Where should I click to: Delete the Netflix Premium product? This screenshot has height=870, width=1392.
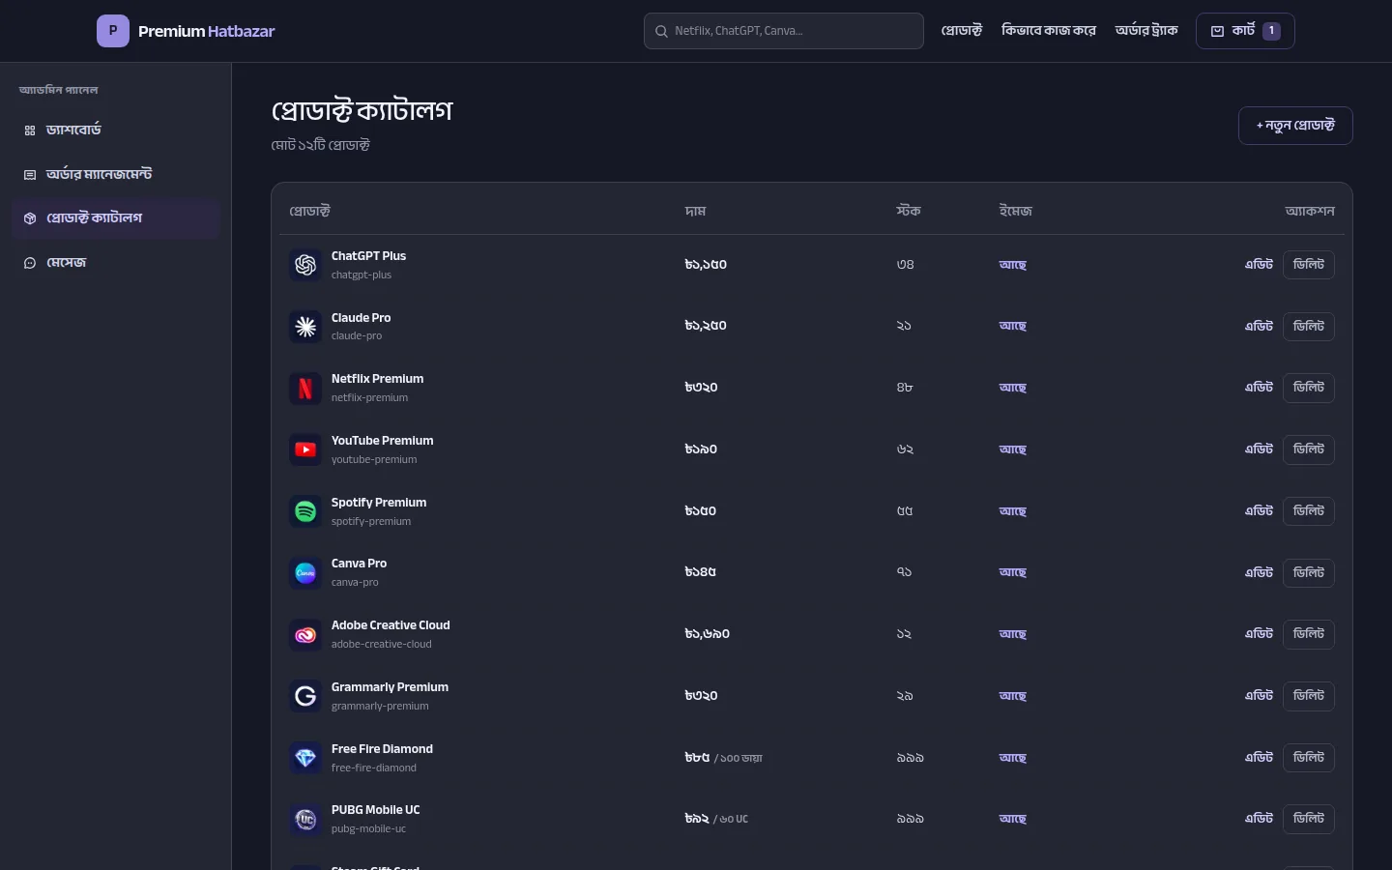[x=1309, y=388]
